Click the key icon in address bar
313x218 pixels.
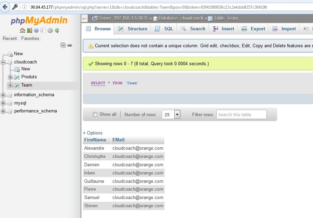pyautogui.click(x=15, y=7)
